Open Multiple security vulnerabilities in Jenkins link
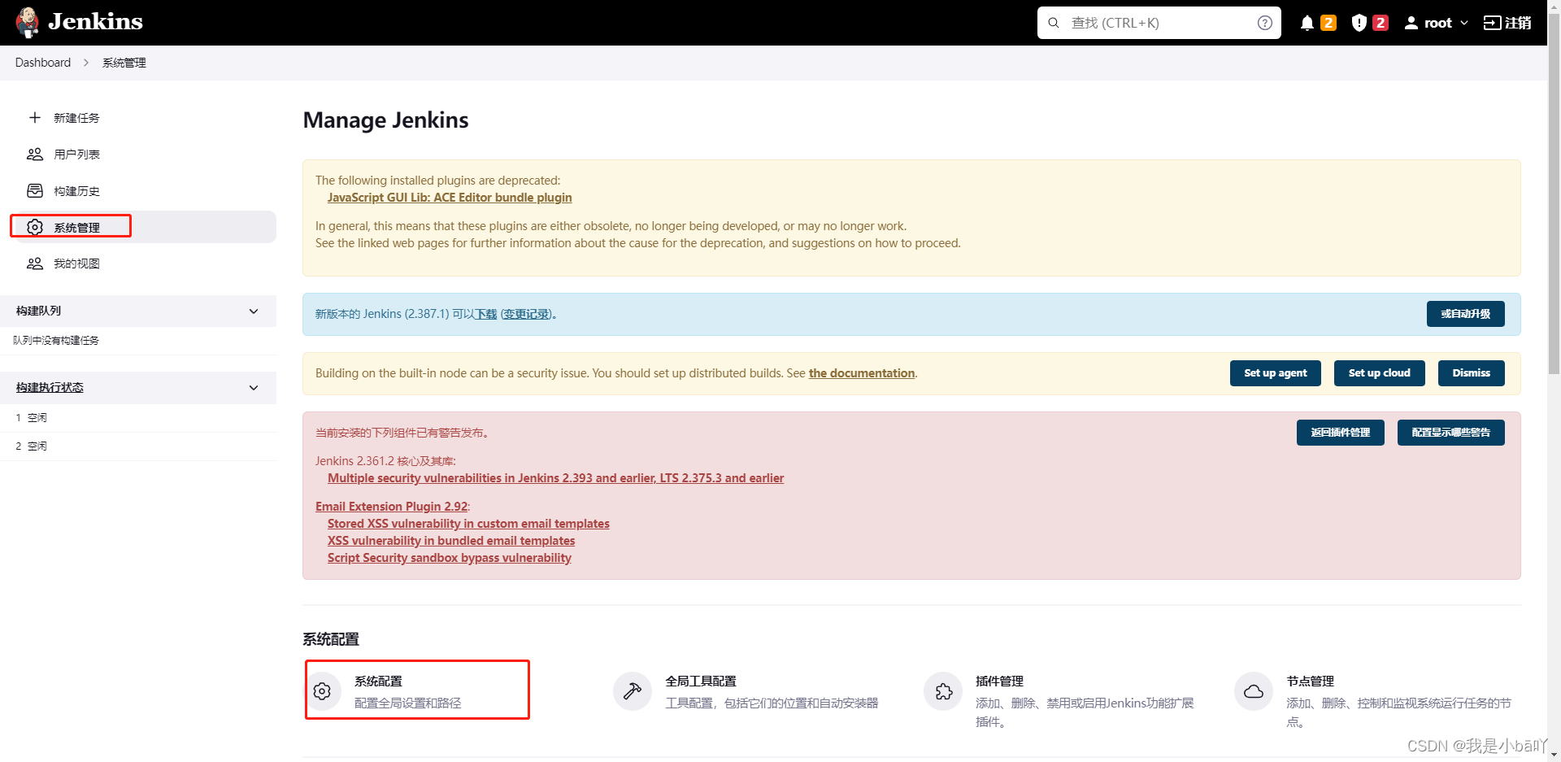 pyautogui.click(x=555, y=478)
